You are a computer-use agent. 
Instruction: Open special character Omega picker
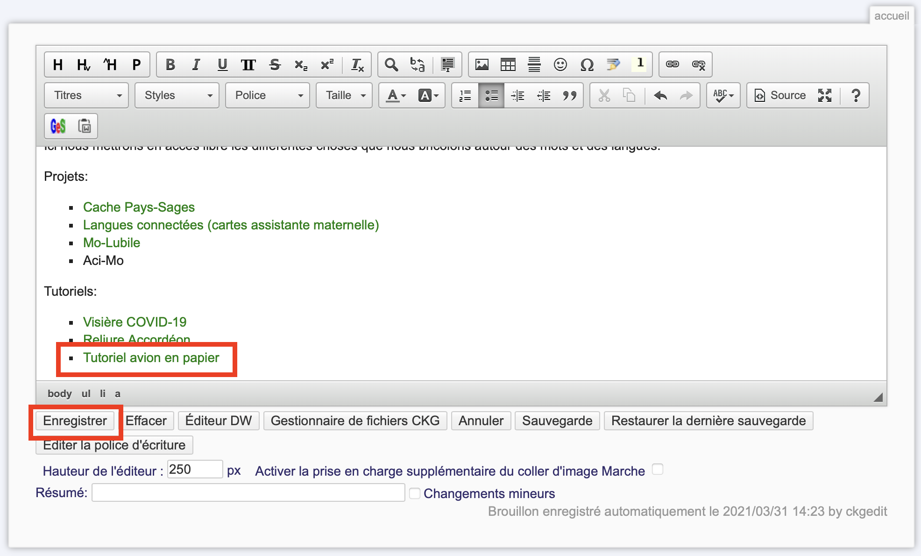click(x=587, y=64)
